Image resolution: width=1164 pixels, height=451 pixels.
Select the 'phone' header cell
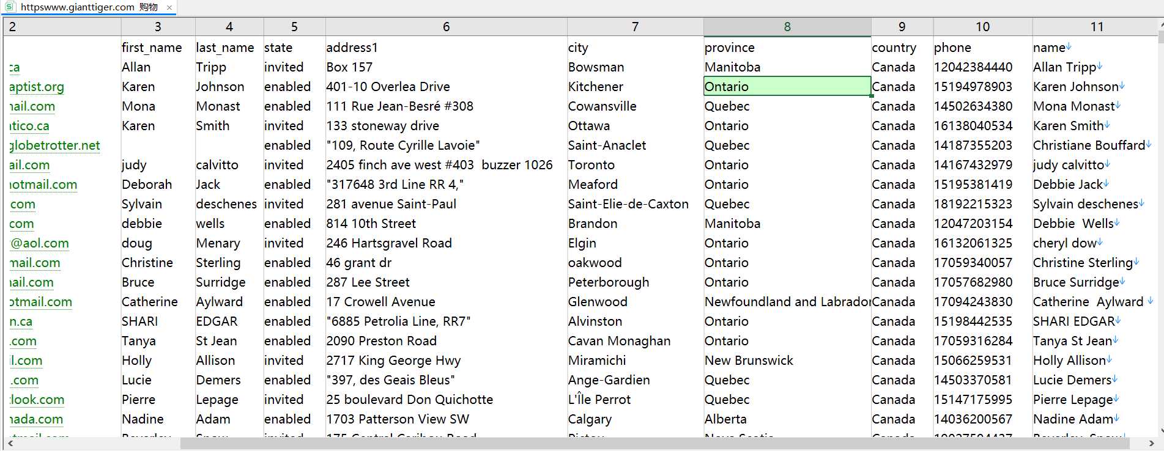coord(982,48)
